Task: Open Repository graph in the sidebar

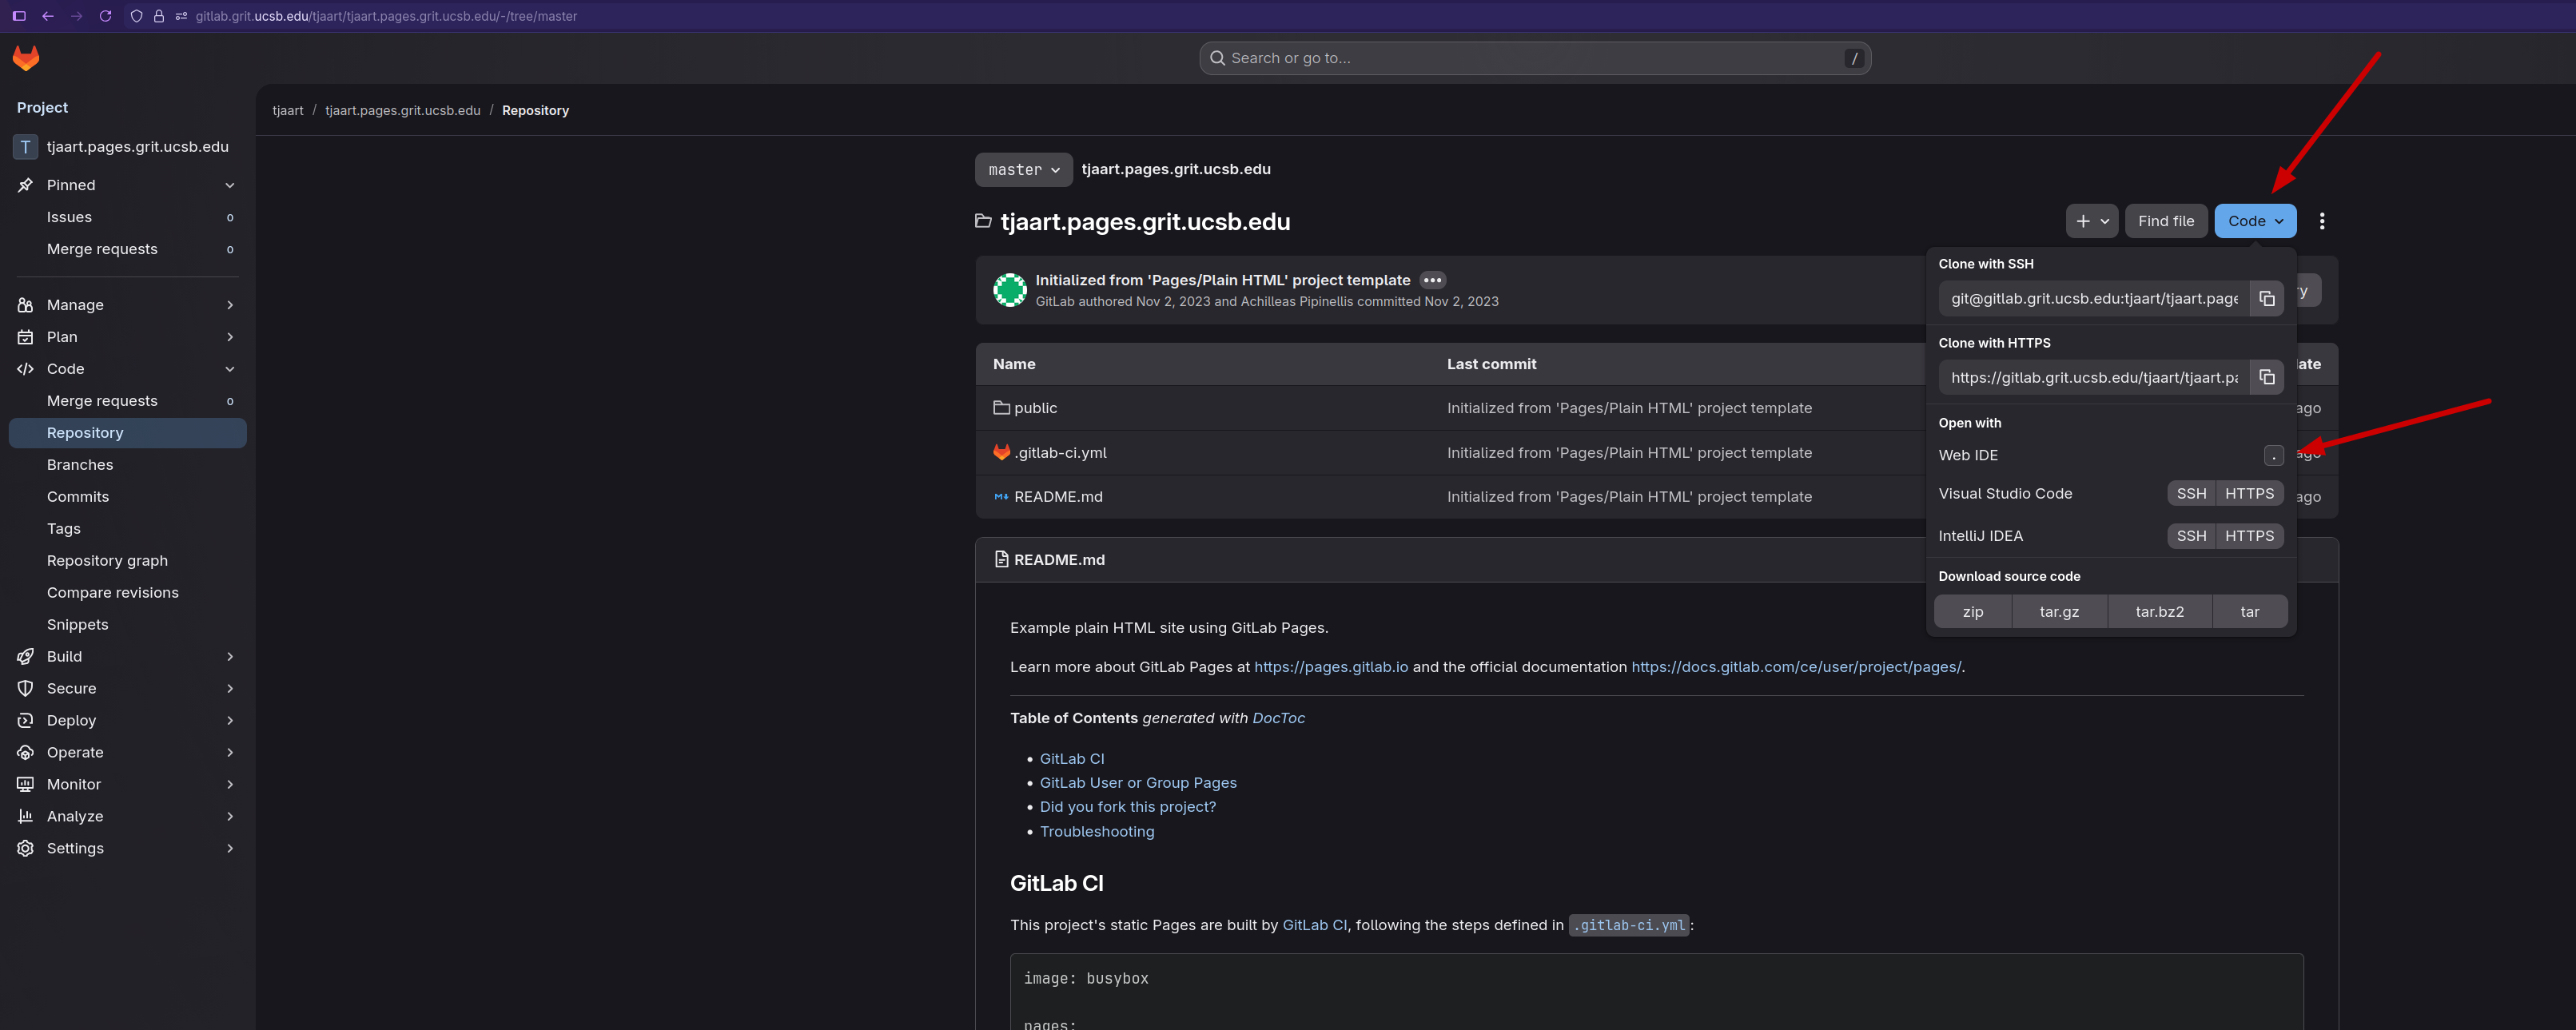Action: pos(107,561)
